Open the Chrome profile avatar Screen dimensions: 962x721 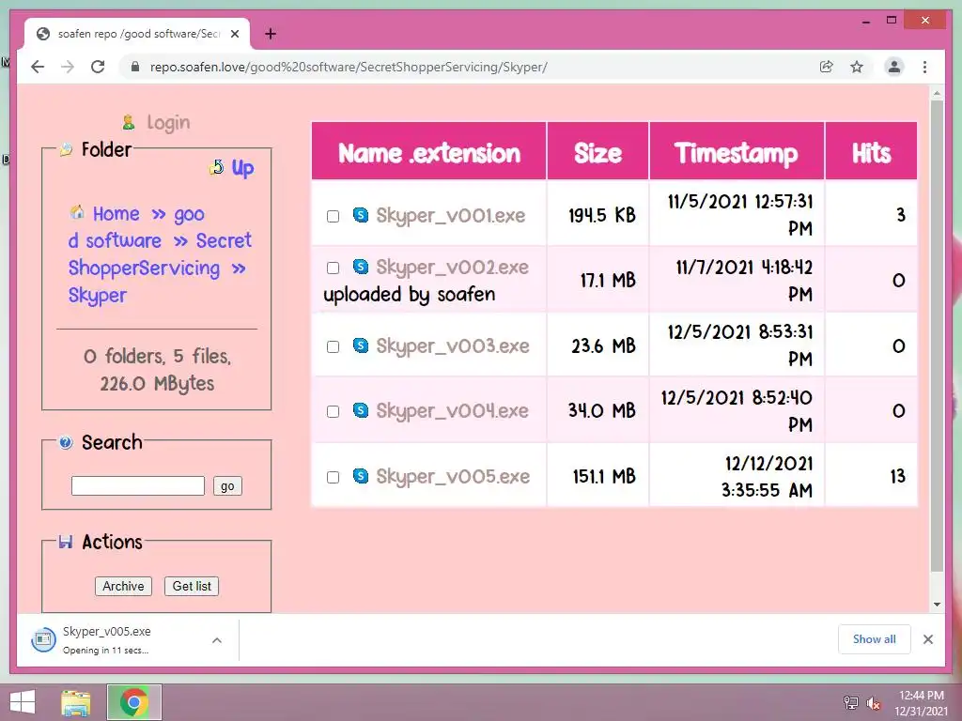894,67
